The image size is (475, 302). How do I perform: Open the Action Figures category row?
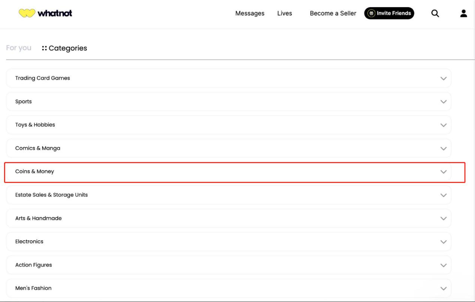point(33,265)
